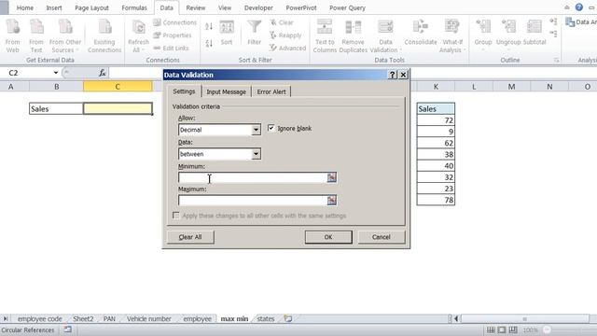This screenshot has height=336, width=597.
Task: Open the Data dropdown showing between
Action: pos(256,154)
